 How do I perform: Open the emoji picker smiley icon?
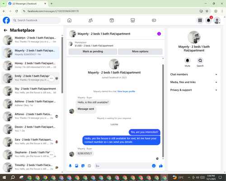coord(154,166)
